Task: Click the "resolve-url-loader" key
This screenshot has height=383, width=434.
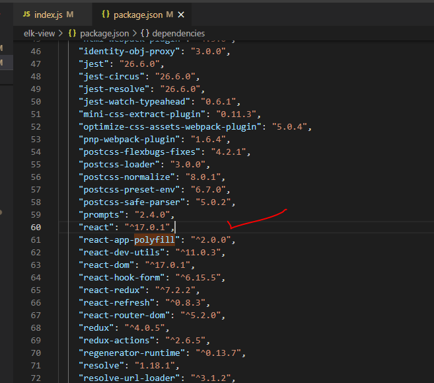Action: 130,378
